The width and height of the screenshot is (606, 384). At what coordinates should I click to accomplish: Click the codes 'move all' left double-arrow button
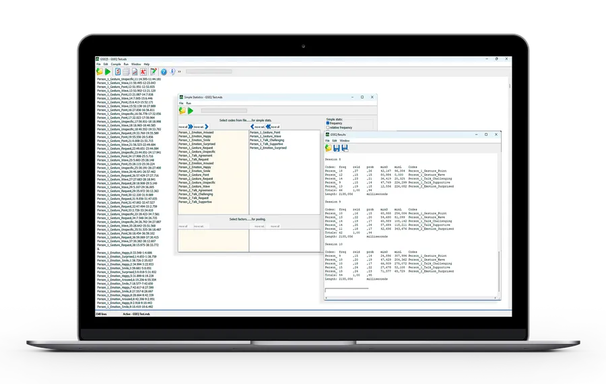click(273, 126)
